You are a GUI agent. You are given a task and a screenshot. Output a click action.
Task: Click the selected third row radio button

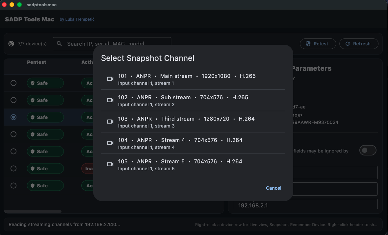[x=13, y=117]
